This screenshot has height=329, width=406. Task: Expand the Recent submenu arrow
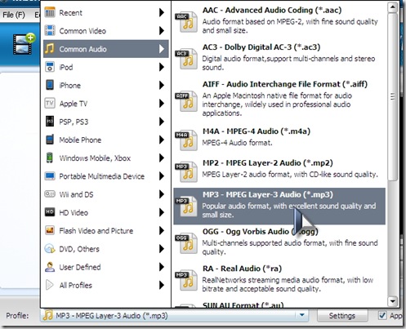tap(162, 12)
